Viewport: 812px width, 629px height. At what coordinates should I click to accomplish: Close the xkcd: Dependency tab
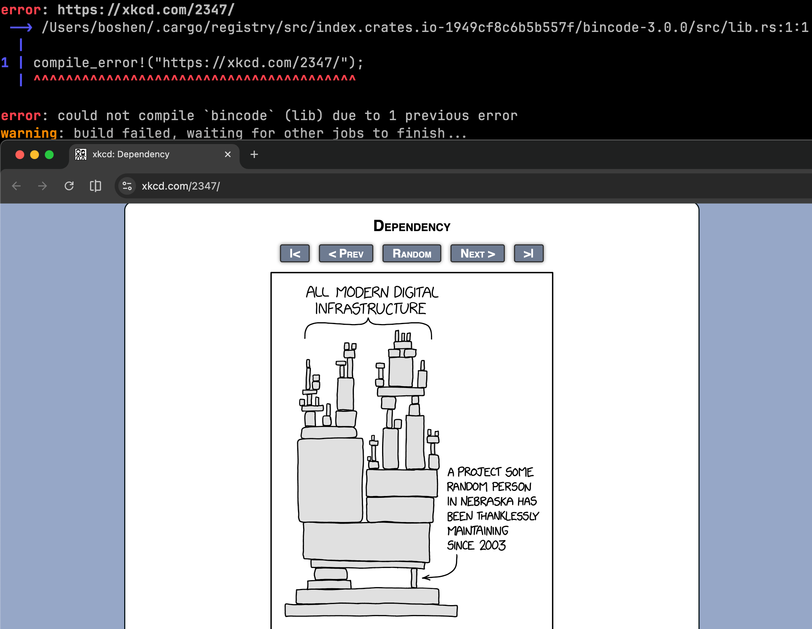[228, 154]
